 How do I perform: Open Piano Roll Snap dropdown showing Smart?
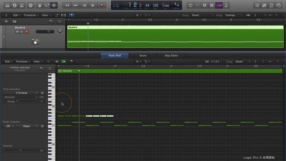pos(242,62)
